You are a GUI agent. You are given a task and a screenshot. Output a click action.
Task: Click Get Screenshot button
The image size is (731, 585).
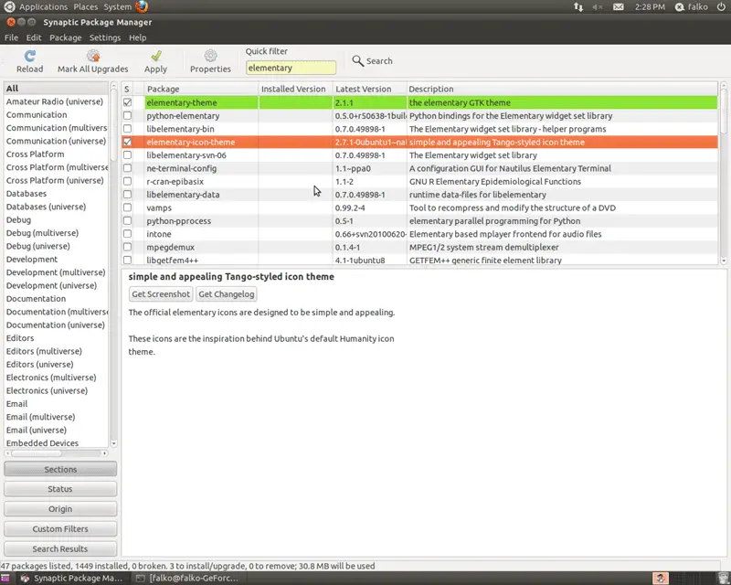coord(161,294)
